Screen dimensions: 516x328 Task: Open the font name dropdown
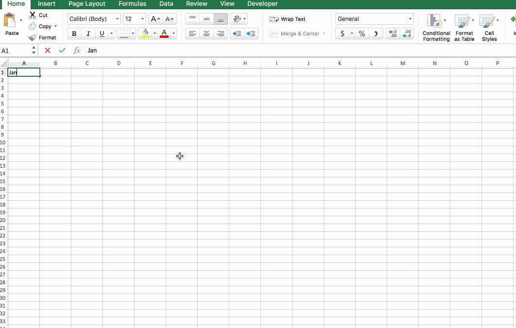click(118, 19)
